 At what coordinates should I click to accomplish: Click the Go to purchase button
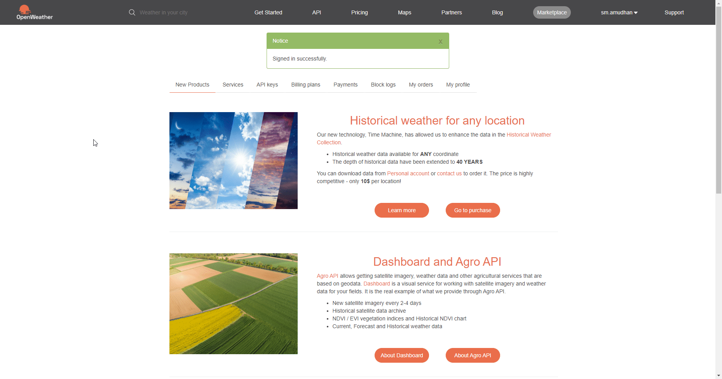click(x=473, y=210)
